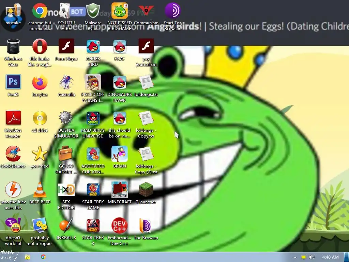Select the Communism desktop icon
349x262 pixels.
tap(146, 11)
